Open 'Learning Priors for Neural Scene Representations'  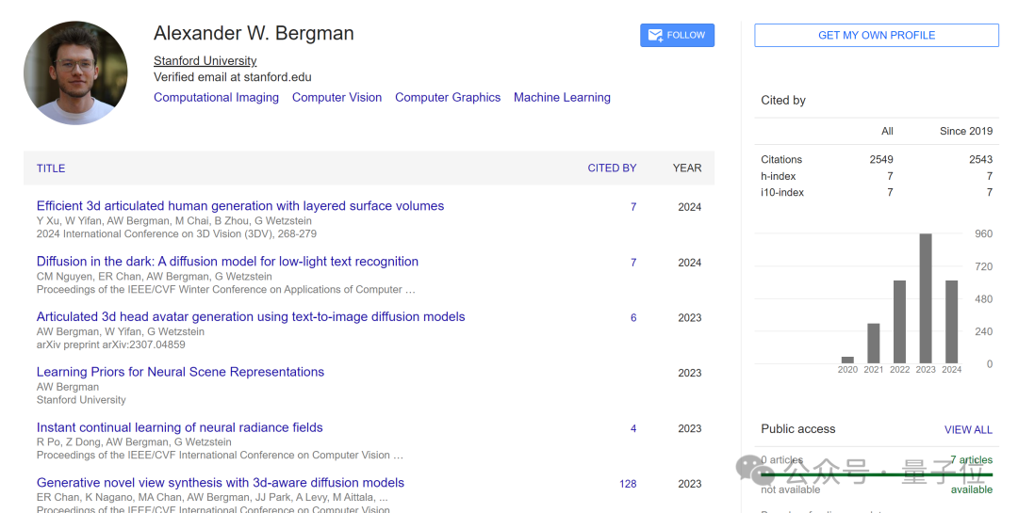(x=180, y=372)
